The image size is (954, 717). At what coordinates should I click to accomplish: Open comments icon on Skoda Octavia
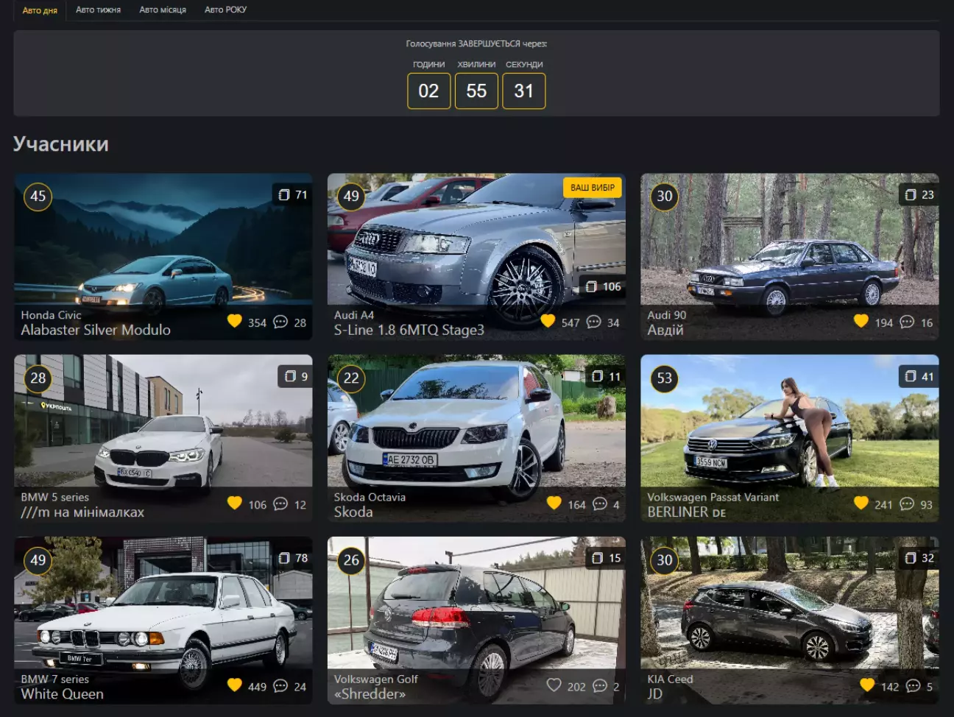click(600, 504)
